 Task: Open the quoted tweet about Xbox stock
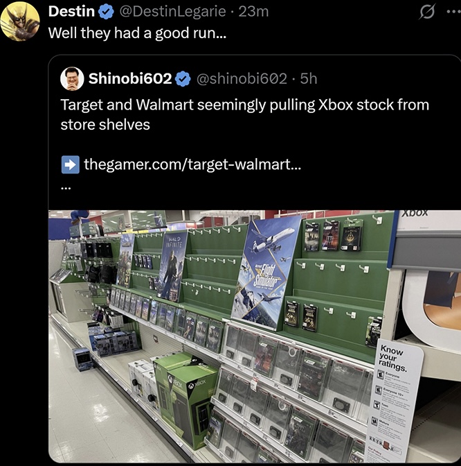click(x=244, y=114)
